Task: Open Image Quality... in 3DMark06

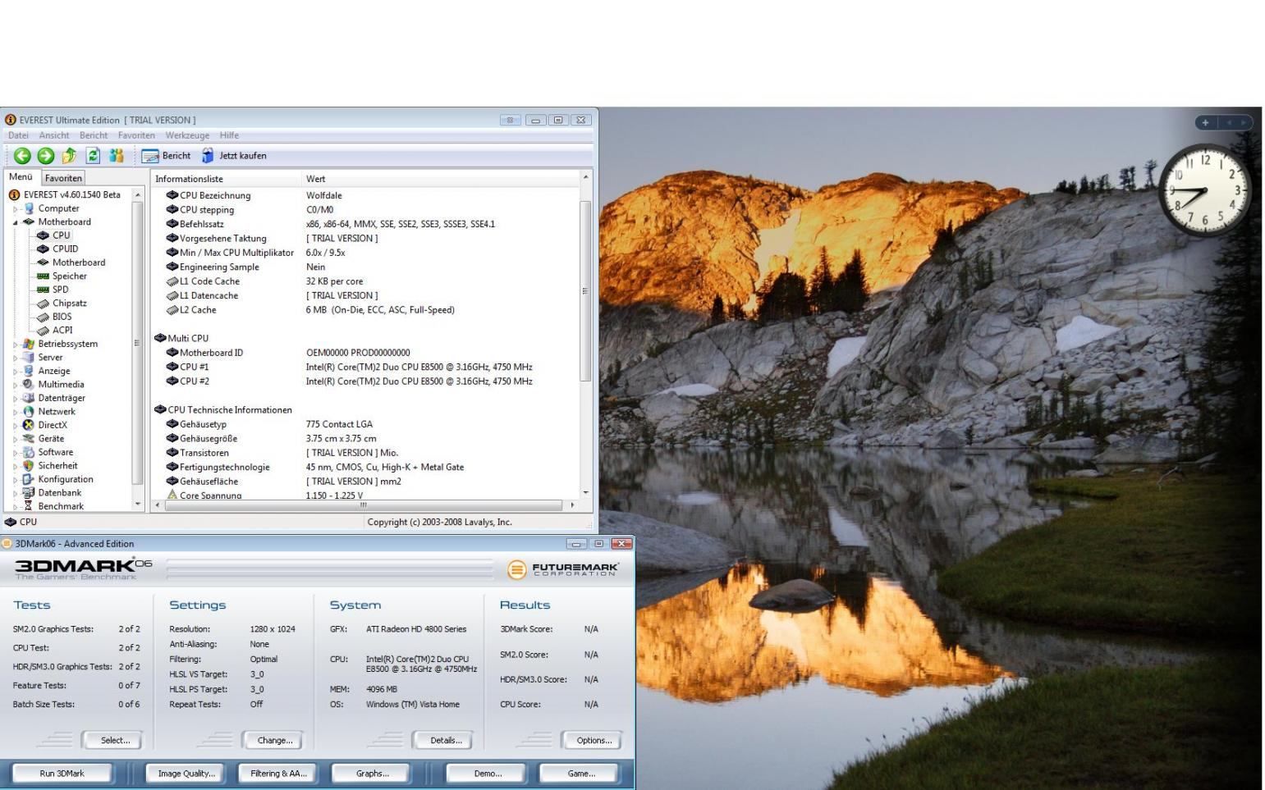Action: 186,774
